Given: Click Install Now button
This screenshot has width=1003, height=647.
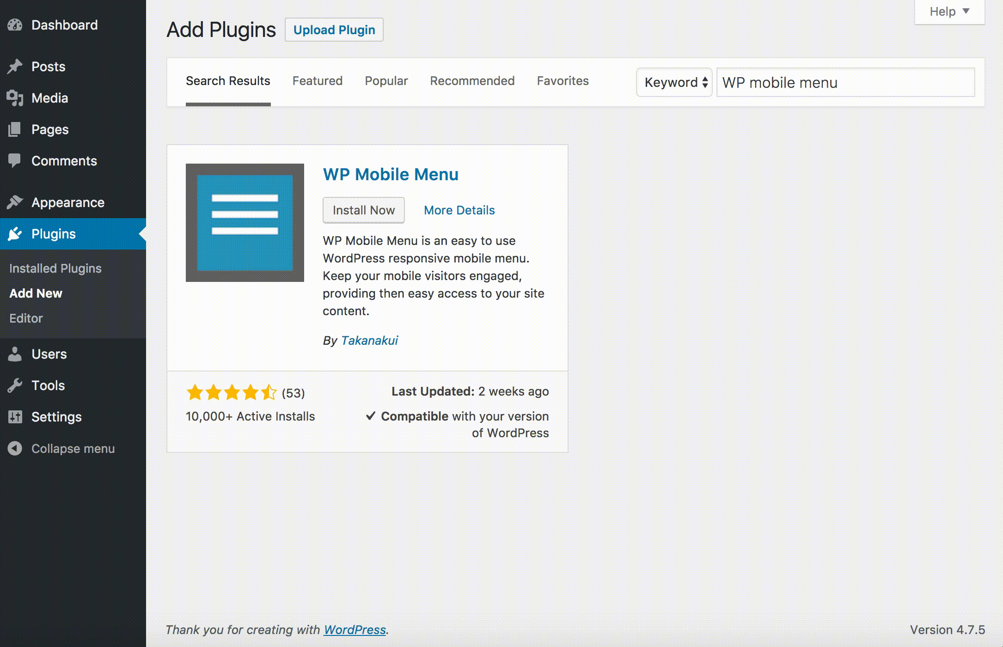Looking at the screenshot, I should [x=364, y=210].
